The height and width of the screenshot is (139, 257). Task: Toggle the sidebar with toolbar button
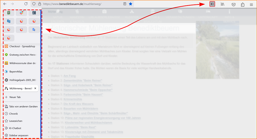212,4
